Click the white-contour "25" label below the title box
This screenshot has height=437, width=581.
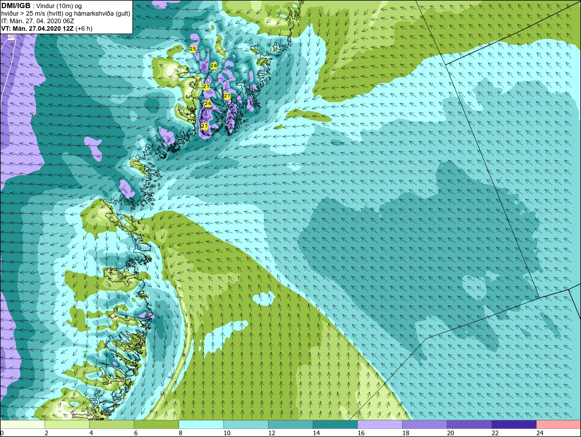point(11,37)
